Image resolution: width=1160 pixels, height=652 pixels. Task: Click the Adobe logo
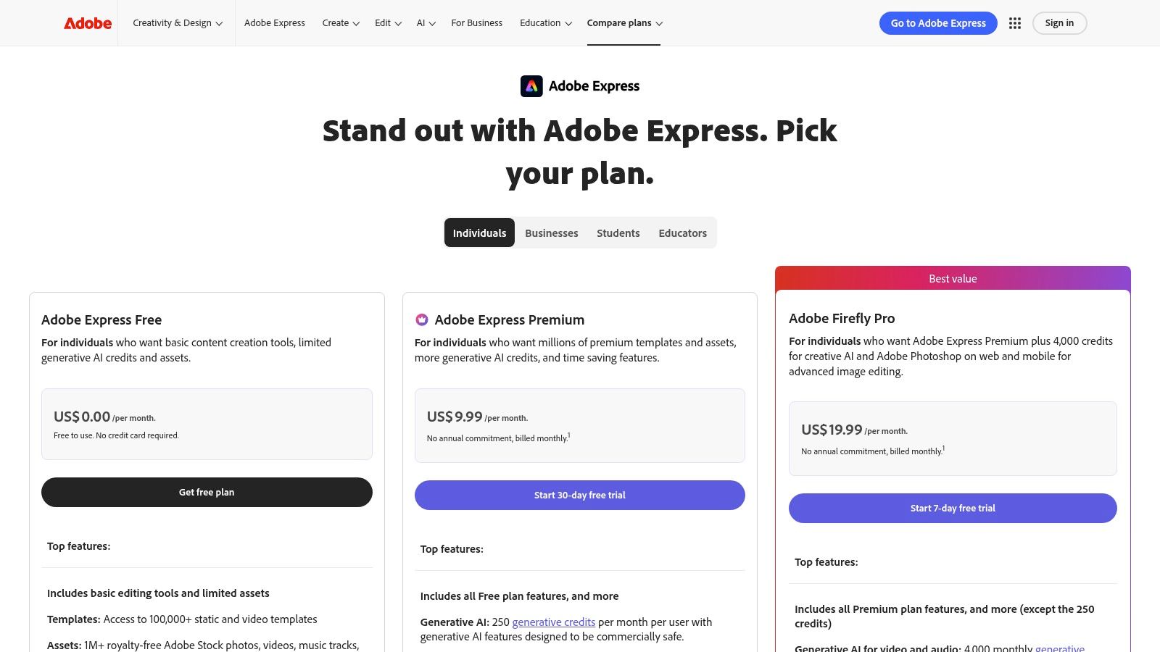pyautogui.click(x=86, y=22)
